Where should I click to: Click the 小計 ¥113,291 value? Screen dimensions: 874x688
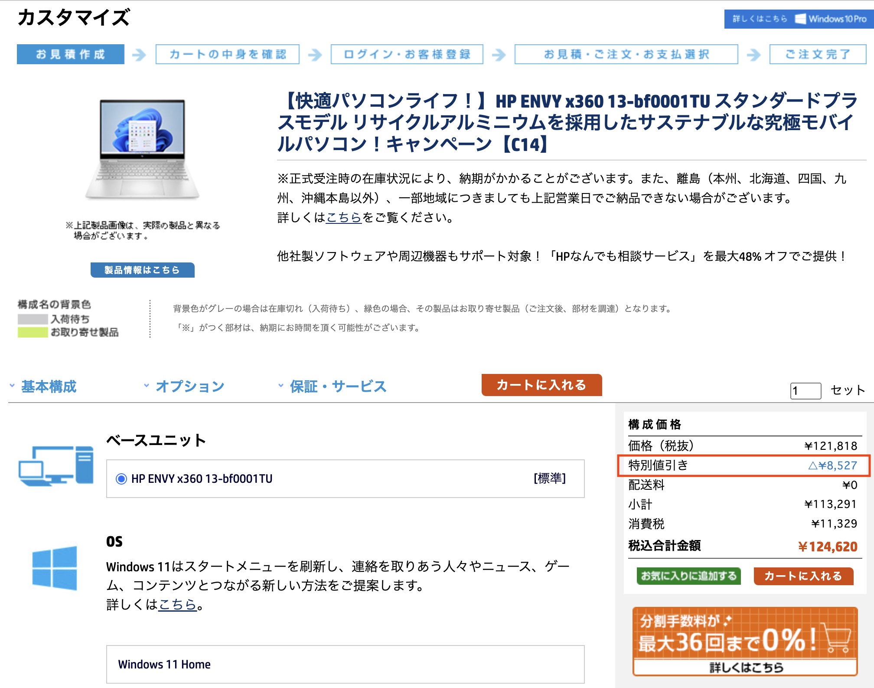point(831,504)
